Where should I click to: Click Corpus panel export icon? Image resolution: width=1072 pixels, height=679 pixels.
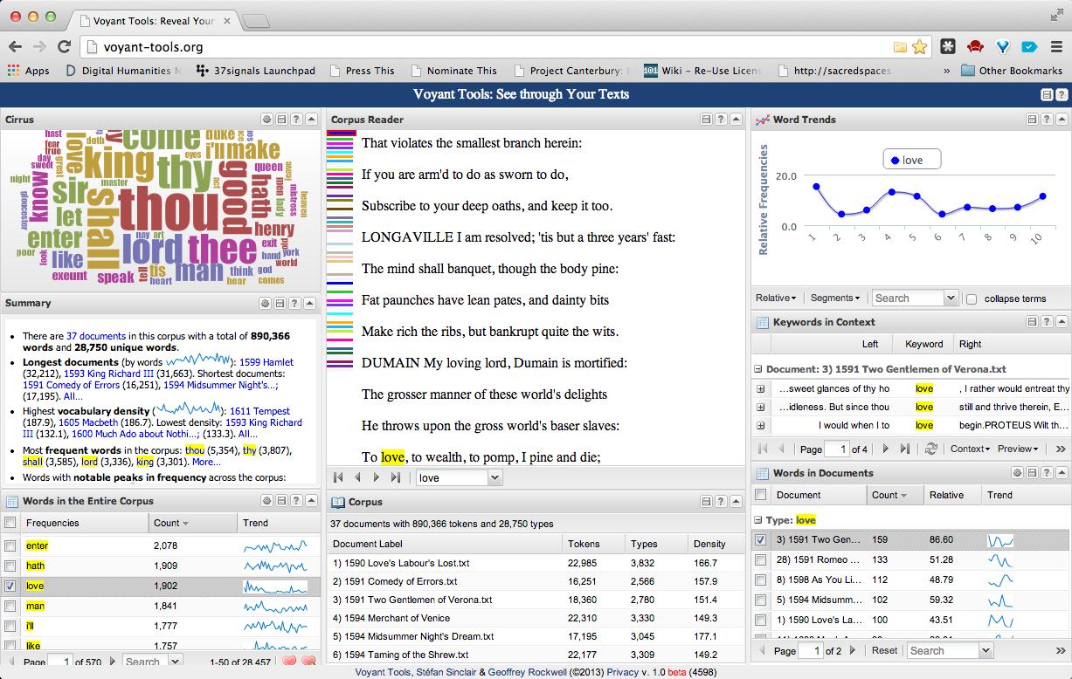706,502
